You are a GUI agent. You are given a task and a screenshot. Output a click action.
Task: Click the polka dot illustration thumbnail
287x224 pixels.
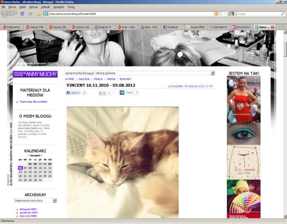point(244,162)
